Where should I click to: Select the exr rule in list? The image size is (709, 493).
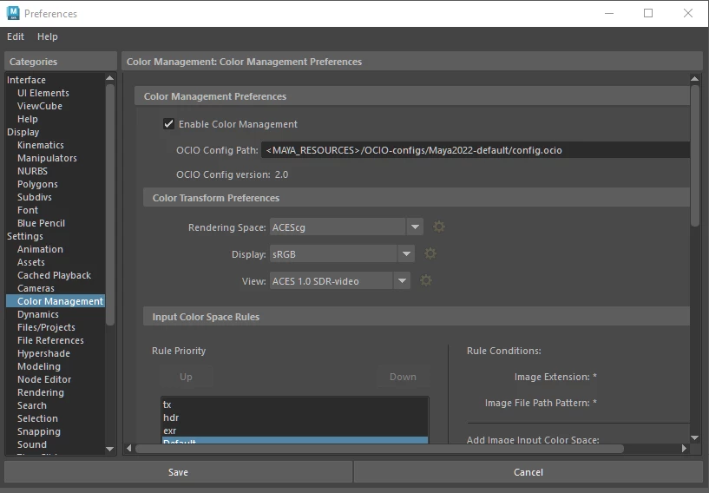click(295, 431)
